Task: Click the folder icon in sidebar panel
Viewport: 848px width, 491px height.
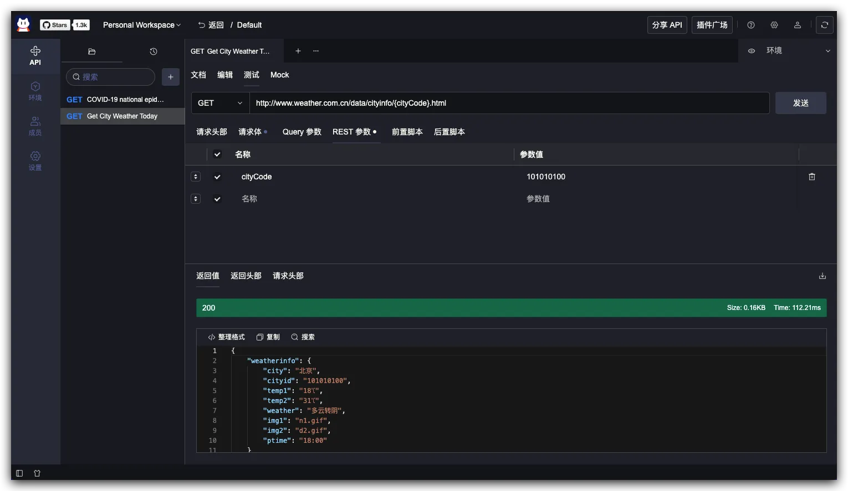Action: click(x=92, y=51)
